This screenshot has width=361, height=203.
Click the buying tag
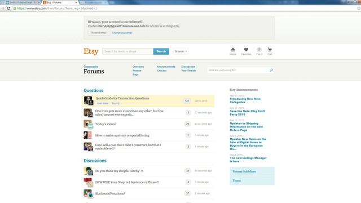click(x=116, y=103)
